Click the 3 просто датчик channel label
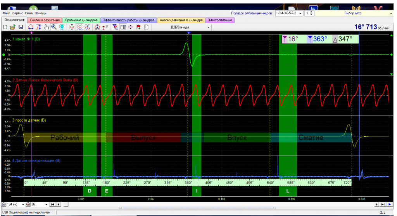Screen dimensions: 397x216 click(29, 120)
